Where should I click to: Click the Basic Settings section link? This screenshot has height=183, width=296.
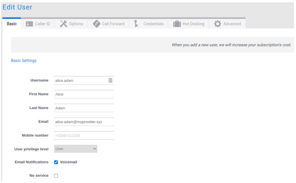click(24, 61)
